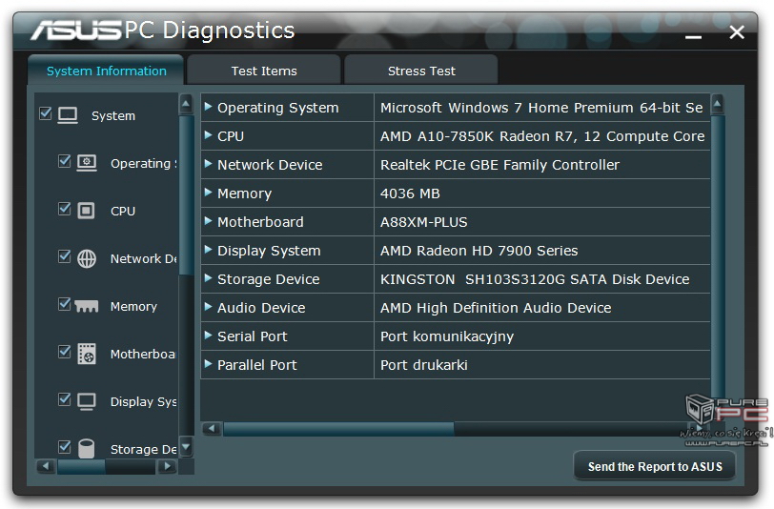Minimize the PC Diagnostics window
774x509 pixels.
[693, 36]
